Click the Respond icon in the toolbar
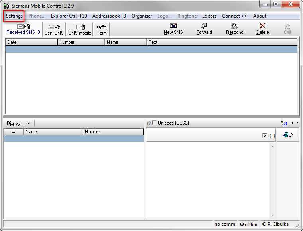Viewport: 303px width, 231px height. click(234, 26)
